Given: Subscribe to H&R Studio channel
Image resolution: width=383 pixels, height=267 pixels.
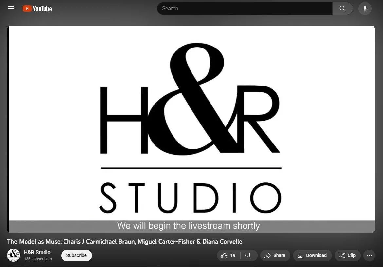Looking at the screenshot, I should pyautogui.click(x=77, y=255).
